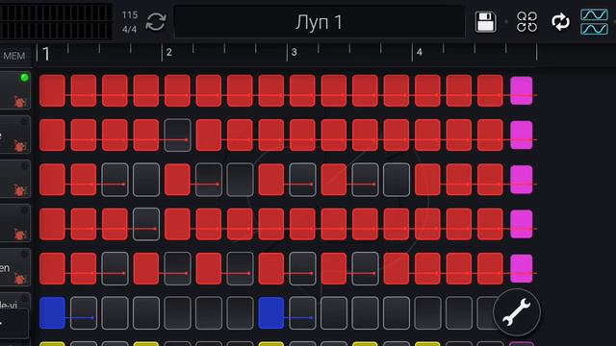Enable the empty fifth step in second row
Screen dimensions: 616x346
pos(177,136)
